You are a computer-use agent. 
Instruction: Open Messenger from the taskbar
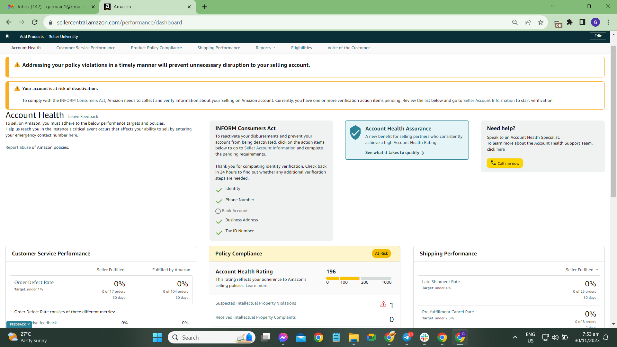coord(283,337)
